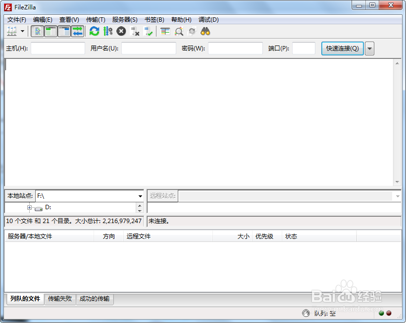
Task: Sort queue by 状态 column
Action: tap(319, 236)
